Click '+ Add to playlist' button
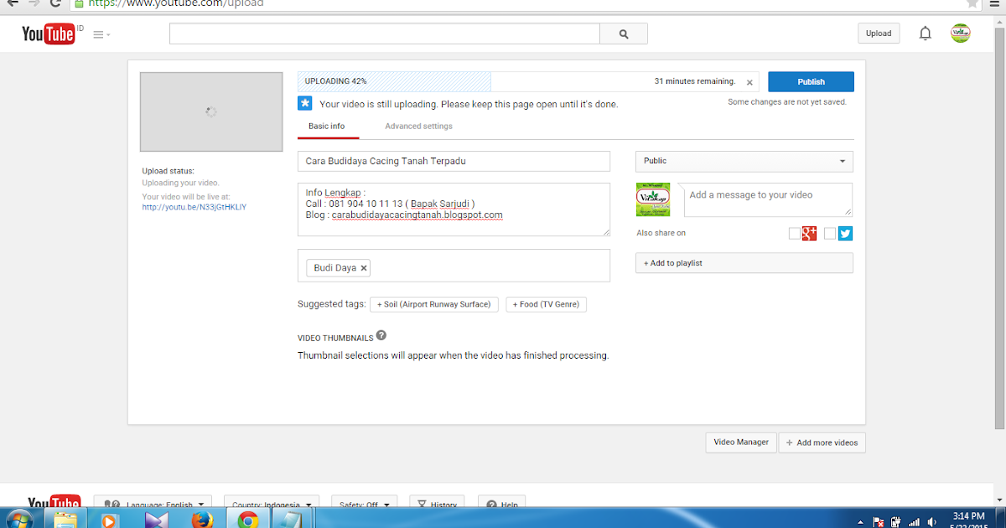 (744, 263)
